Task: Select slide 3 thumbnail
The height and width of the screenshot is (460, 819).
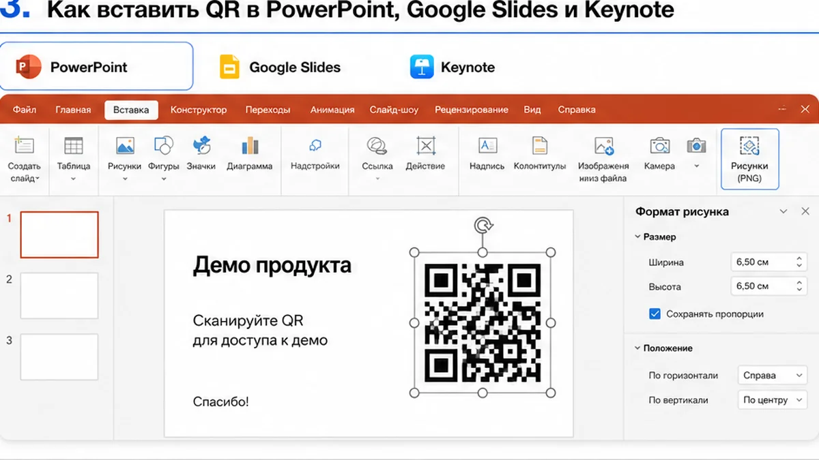Action: pos(59,356)
